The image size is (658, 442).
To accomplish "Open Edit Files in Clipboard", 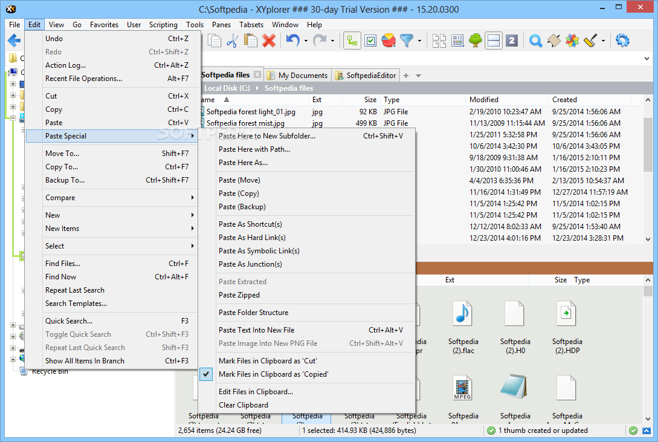I will [x=306, y=392].
